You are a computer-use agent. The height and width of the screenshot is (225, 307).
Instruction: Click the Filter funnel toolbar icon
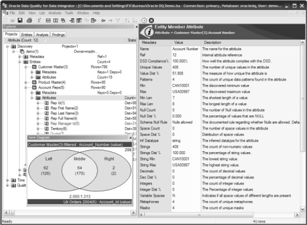[118, 20]
